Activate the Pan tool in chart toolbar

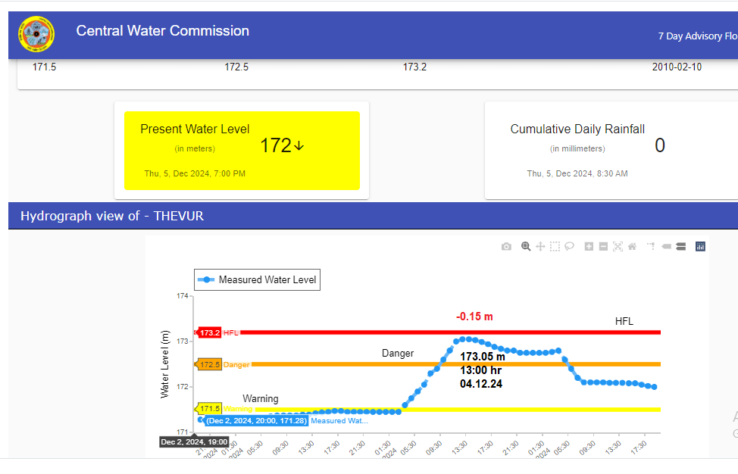[540, 247]
